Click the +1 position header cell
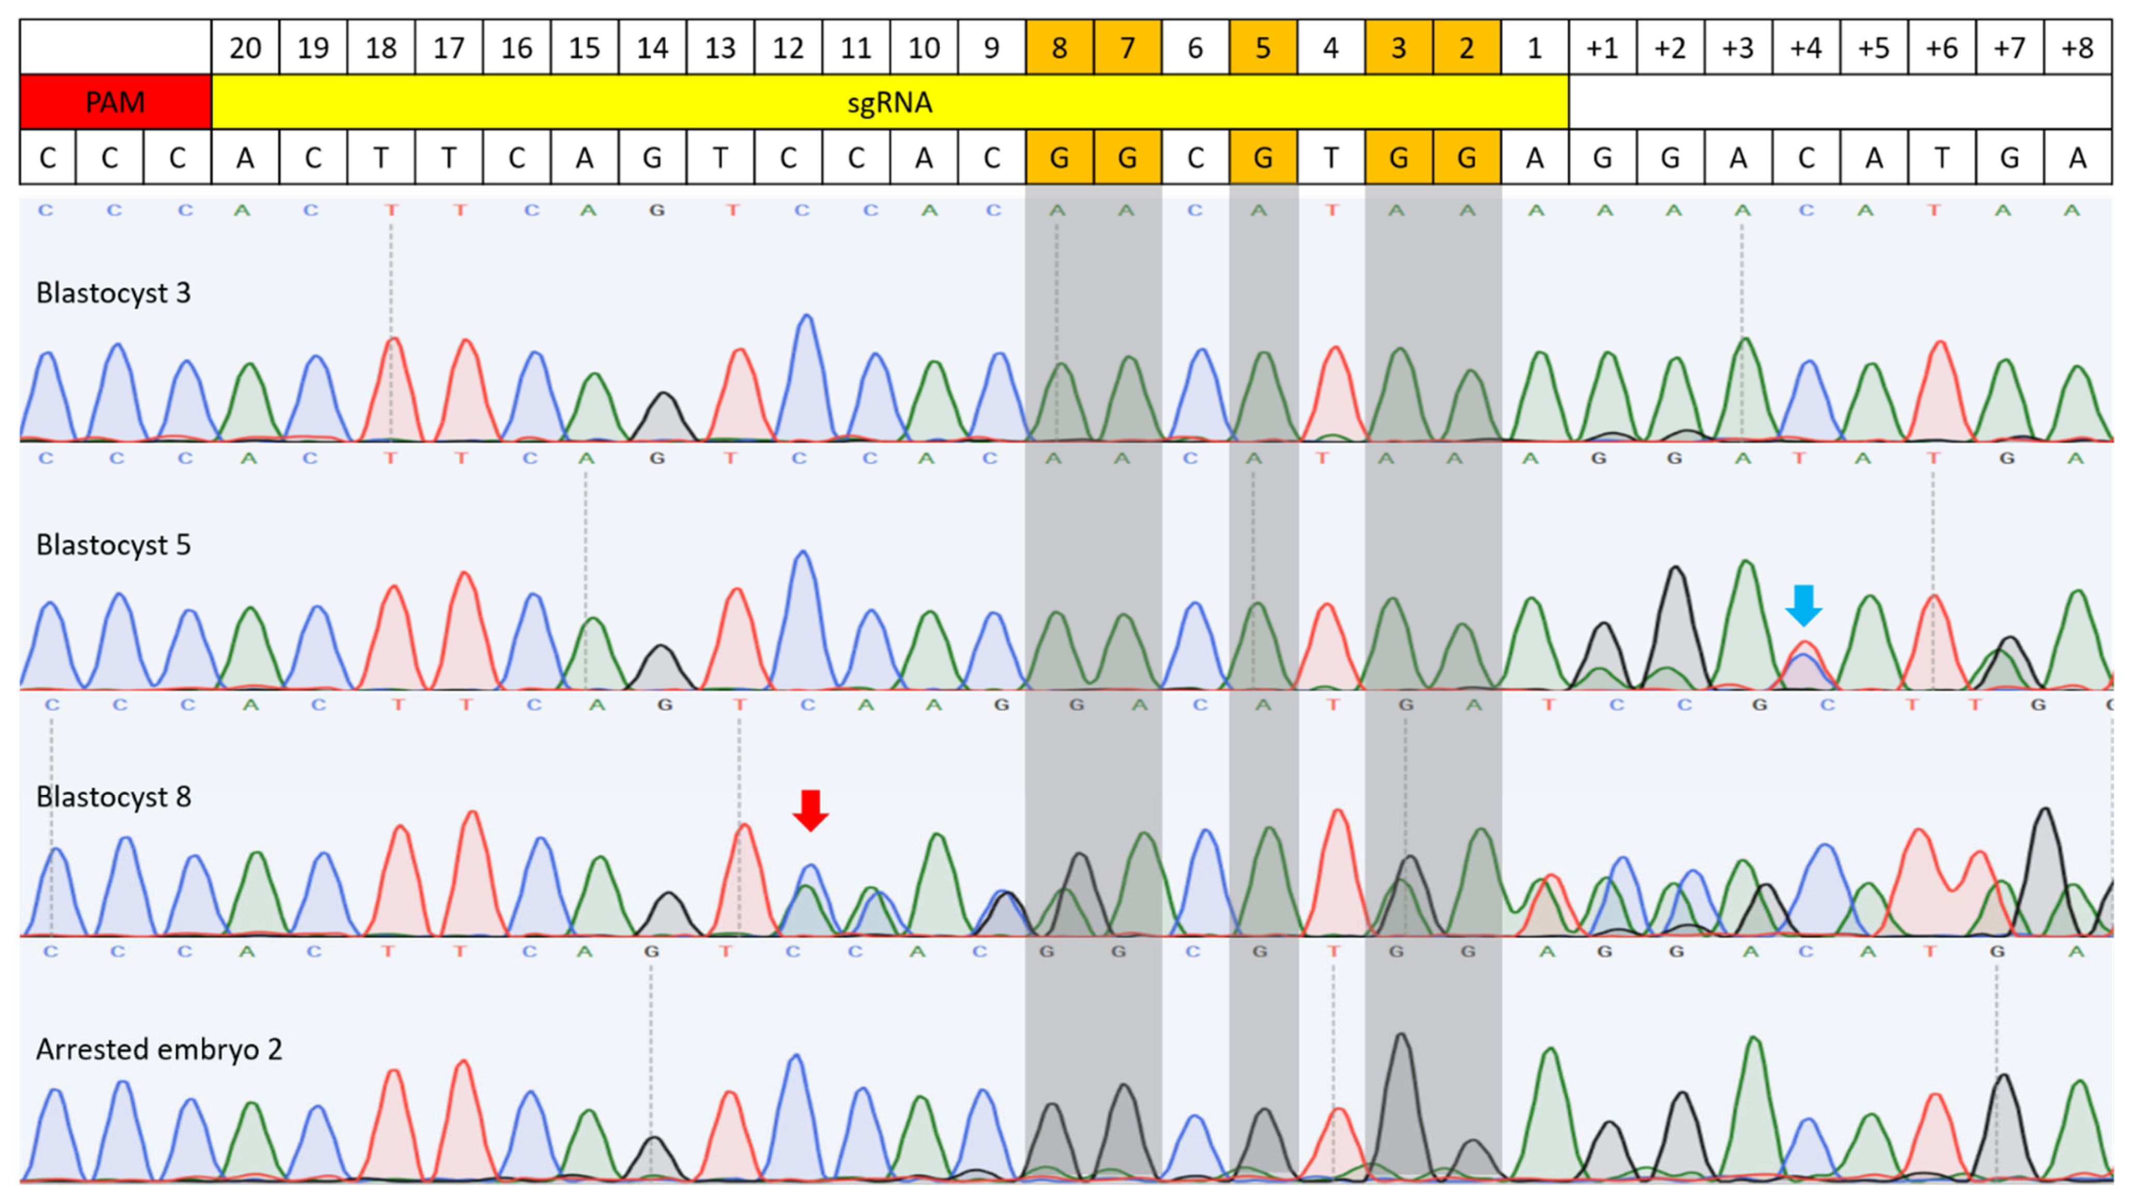2134x1201 pixels. point(1602,47)
